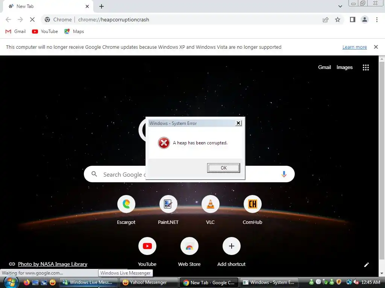
Task: Open Gmail link on the new tab page
Action: coord(324,67)
